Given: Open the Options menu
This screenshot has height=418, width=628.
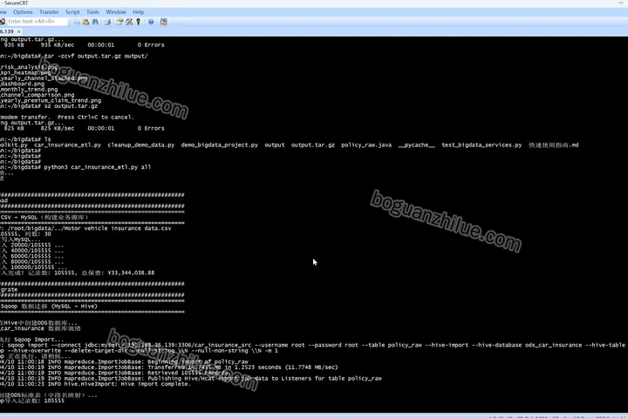Looking at the screenshot, I should (x=23, y=12).
